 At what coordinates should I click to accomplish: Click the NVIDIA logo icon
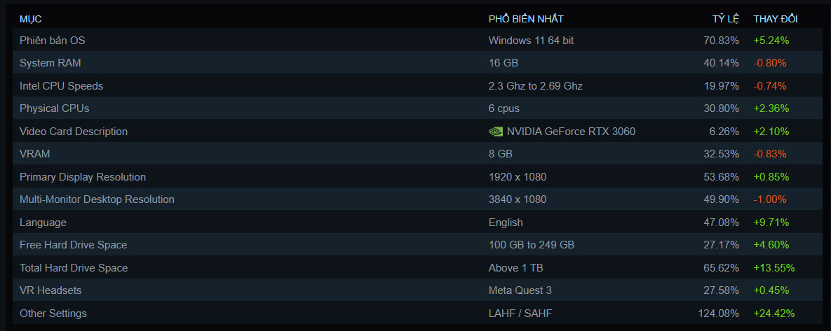point(495,131)
